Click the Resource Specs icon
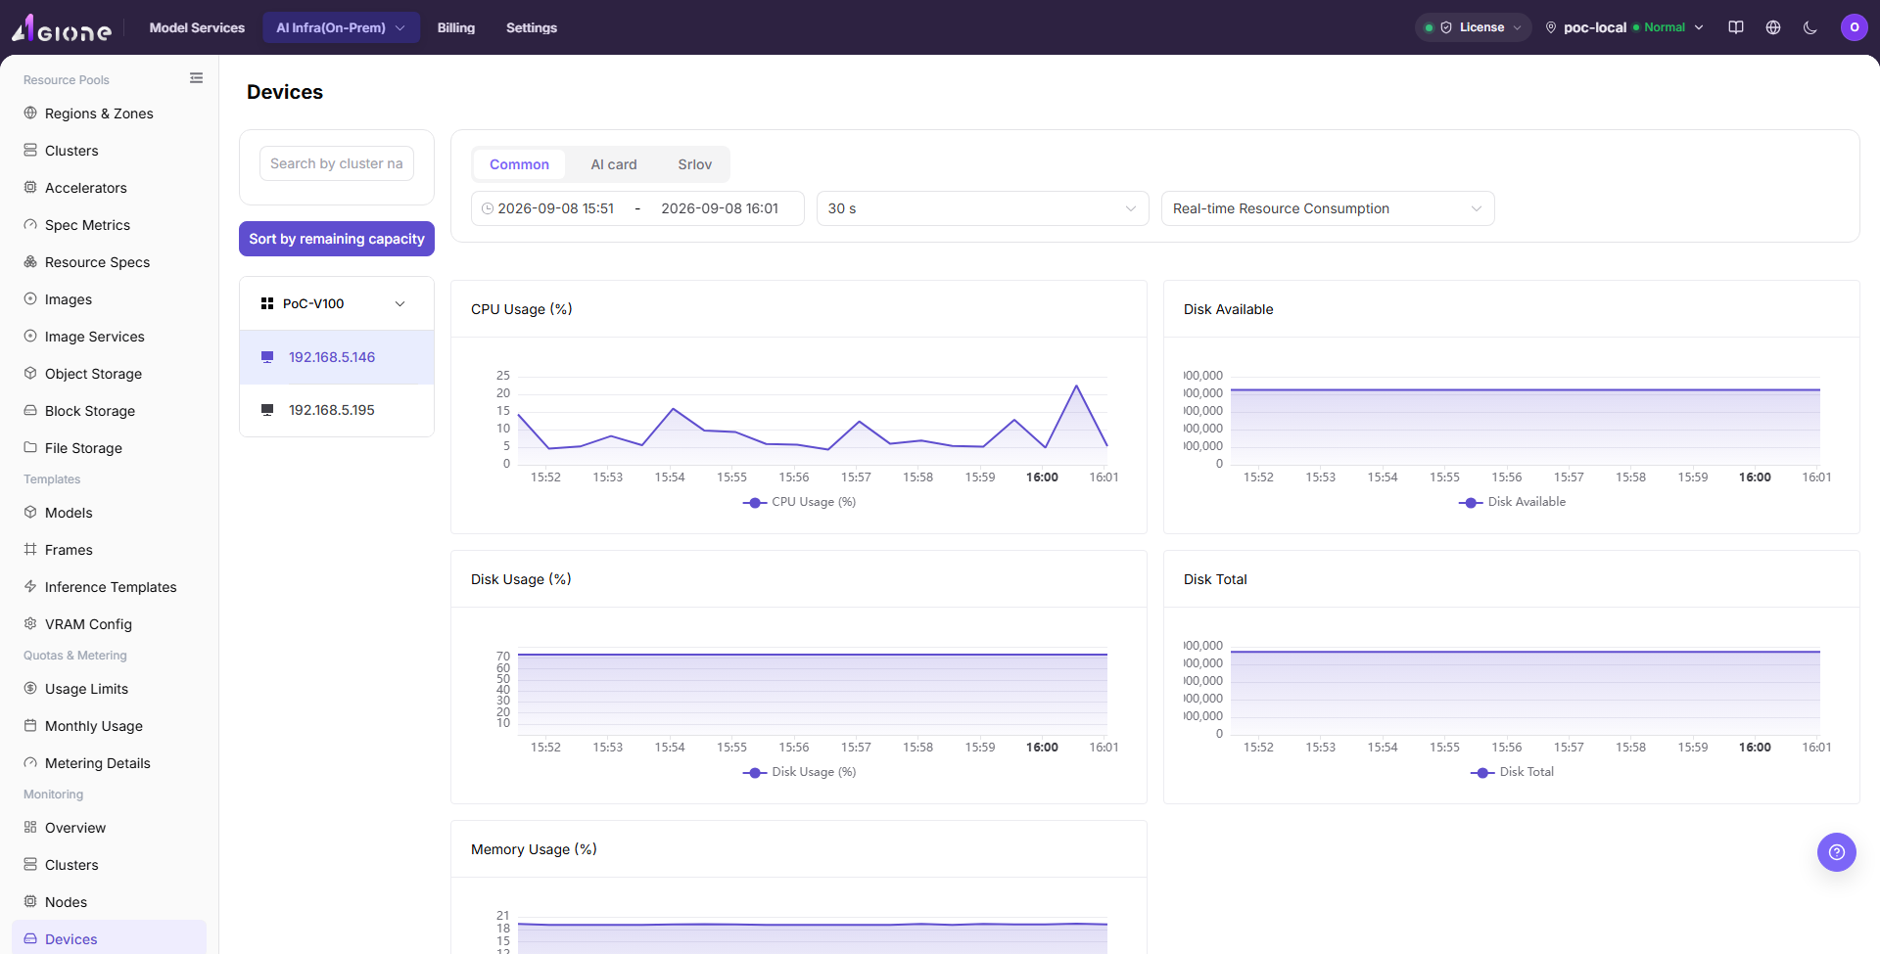The image size is (1880, 954). [x=30, y=262]
